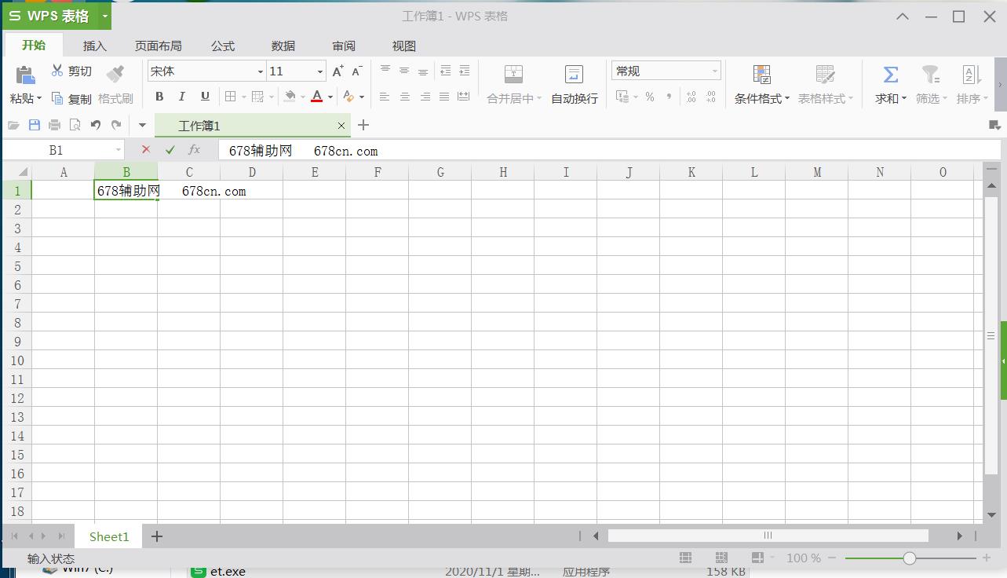Click the Paste clipboard icon
The height and width of the screenshot is (578, 1007).
point(25,75)
